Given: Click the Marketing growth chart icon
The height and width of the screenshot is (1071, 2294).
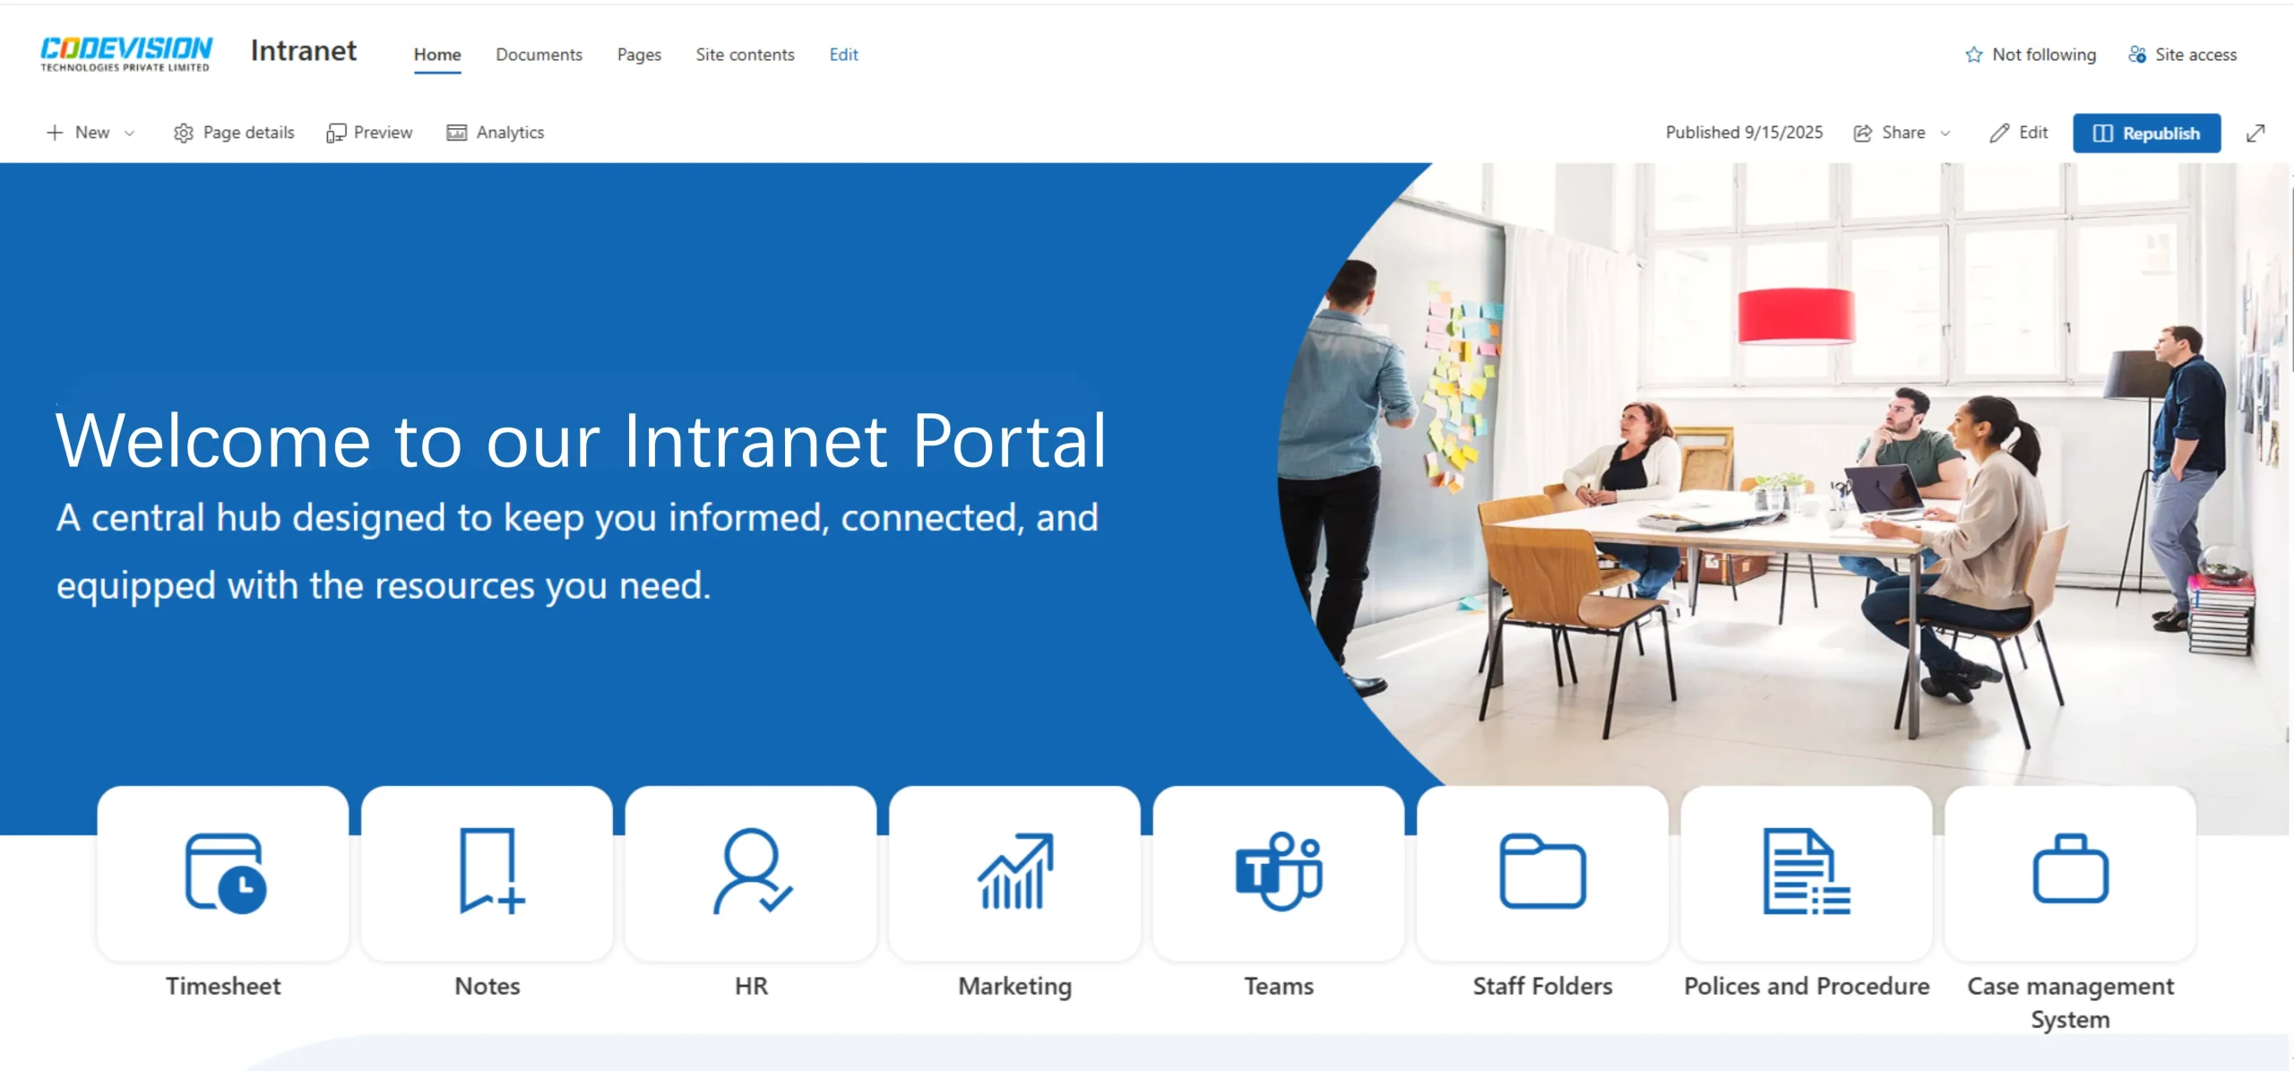Looking at the screenshot, I should (1014, 872).
